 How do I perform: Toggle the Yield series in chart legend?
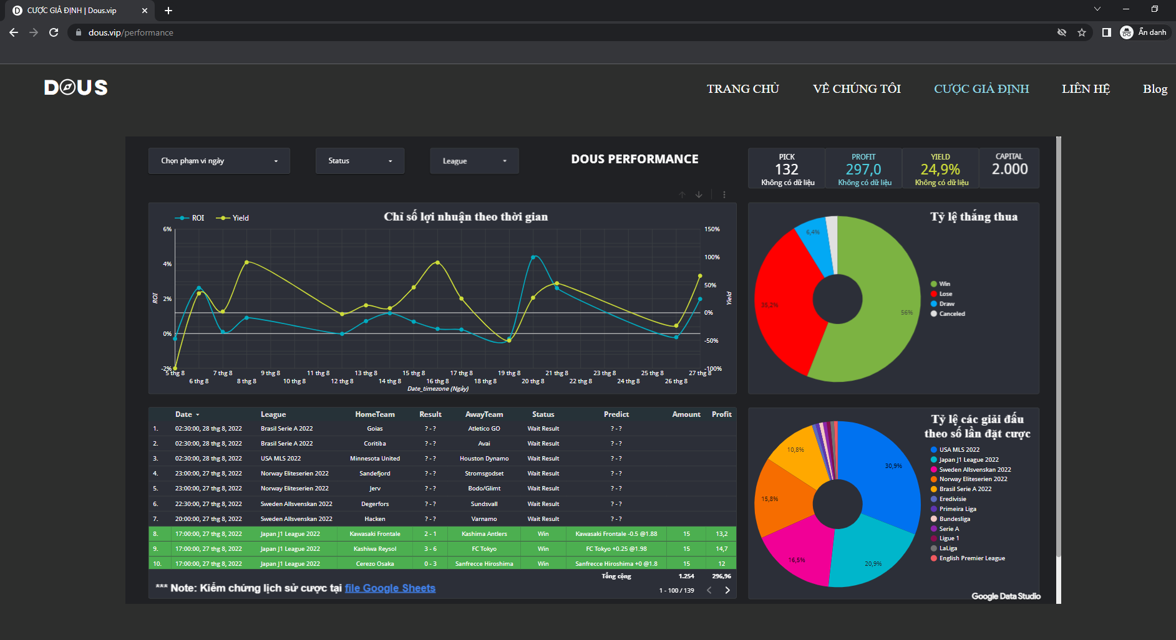pyautogui.click(x=233, y=218)
